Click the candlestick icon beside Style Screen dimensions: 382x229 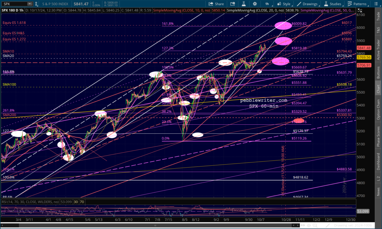(279, 4)
